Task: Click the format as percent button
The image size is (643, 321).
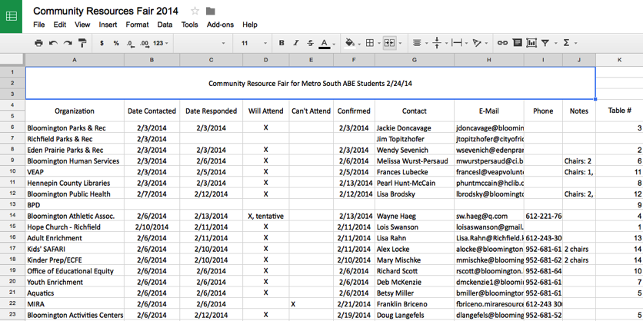Action: [x=116, y=43]
